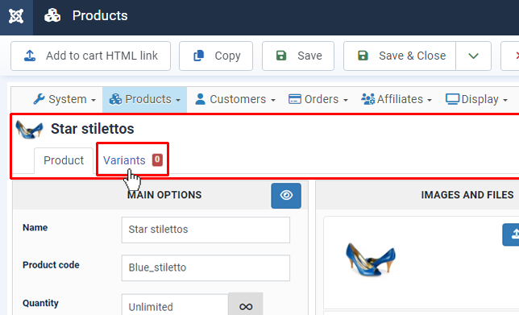
Task: Expand the Save & Close dropdown arrow
Action: tap(473, 56)
